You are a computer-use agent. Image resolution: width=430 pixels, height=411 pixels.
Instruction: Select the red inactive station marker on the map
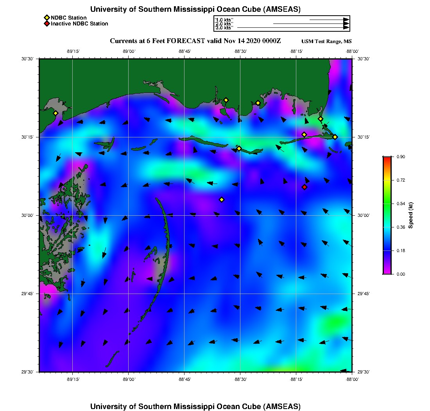coord(305,187)
